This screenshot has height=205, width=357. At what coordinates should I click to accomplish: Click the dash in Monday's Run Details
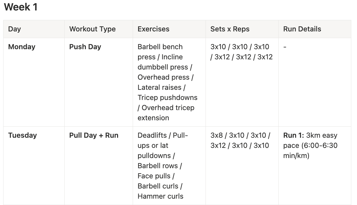pos(285,47)
